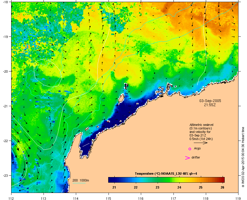Click the colorbar value 25

click(201, 187)
